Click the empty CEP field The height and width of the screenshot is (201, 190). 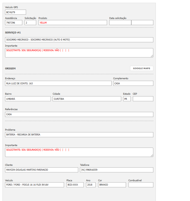pos(143,99)
